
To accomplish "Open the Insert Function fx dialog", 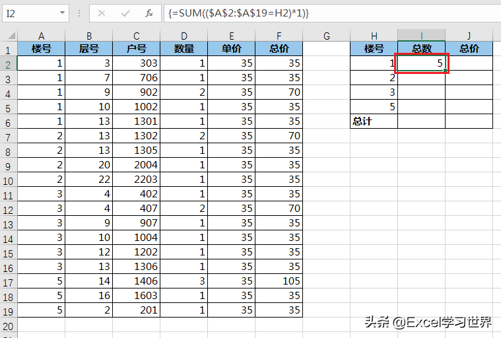I will [x=149, y=13].
